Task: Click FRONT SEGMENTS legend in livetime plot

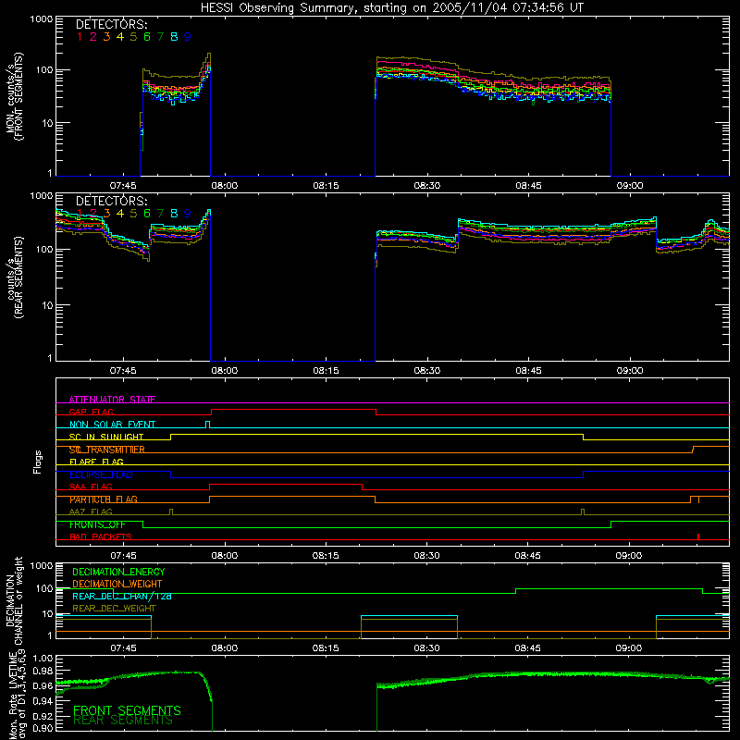Action: click(x=127, y=710)
